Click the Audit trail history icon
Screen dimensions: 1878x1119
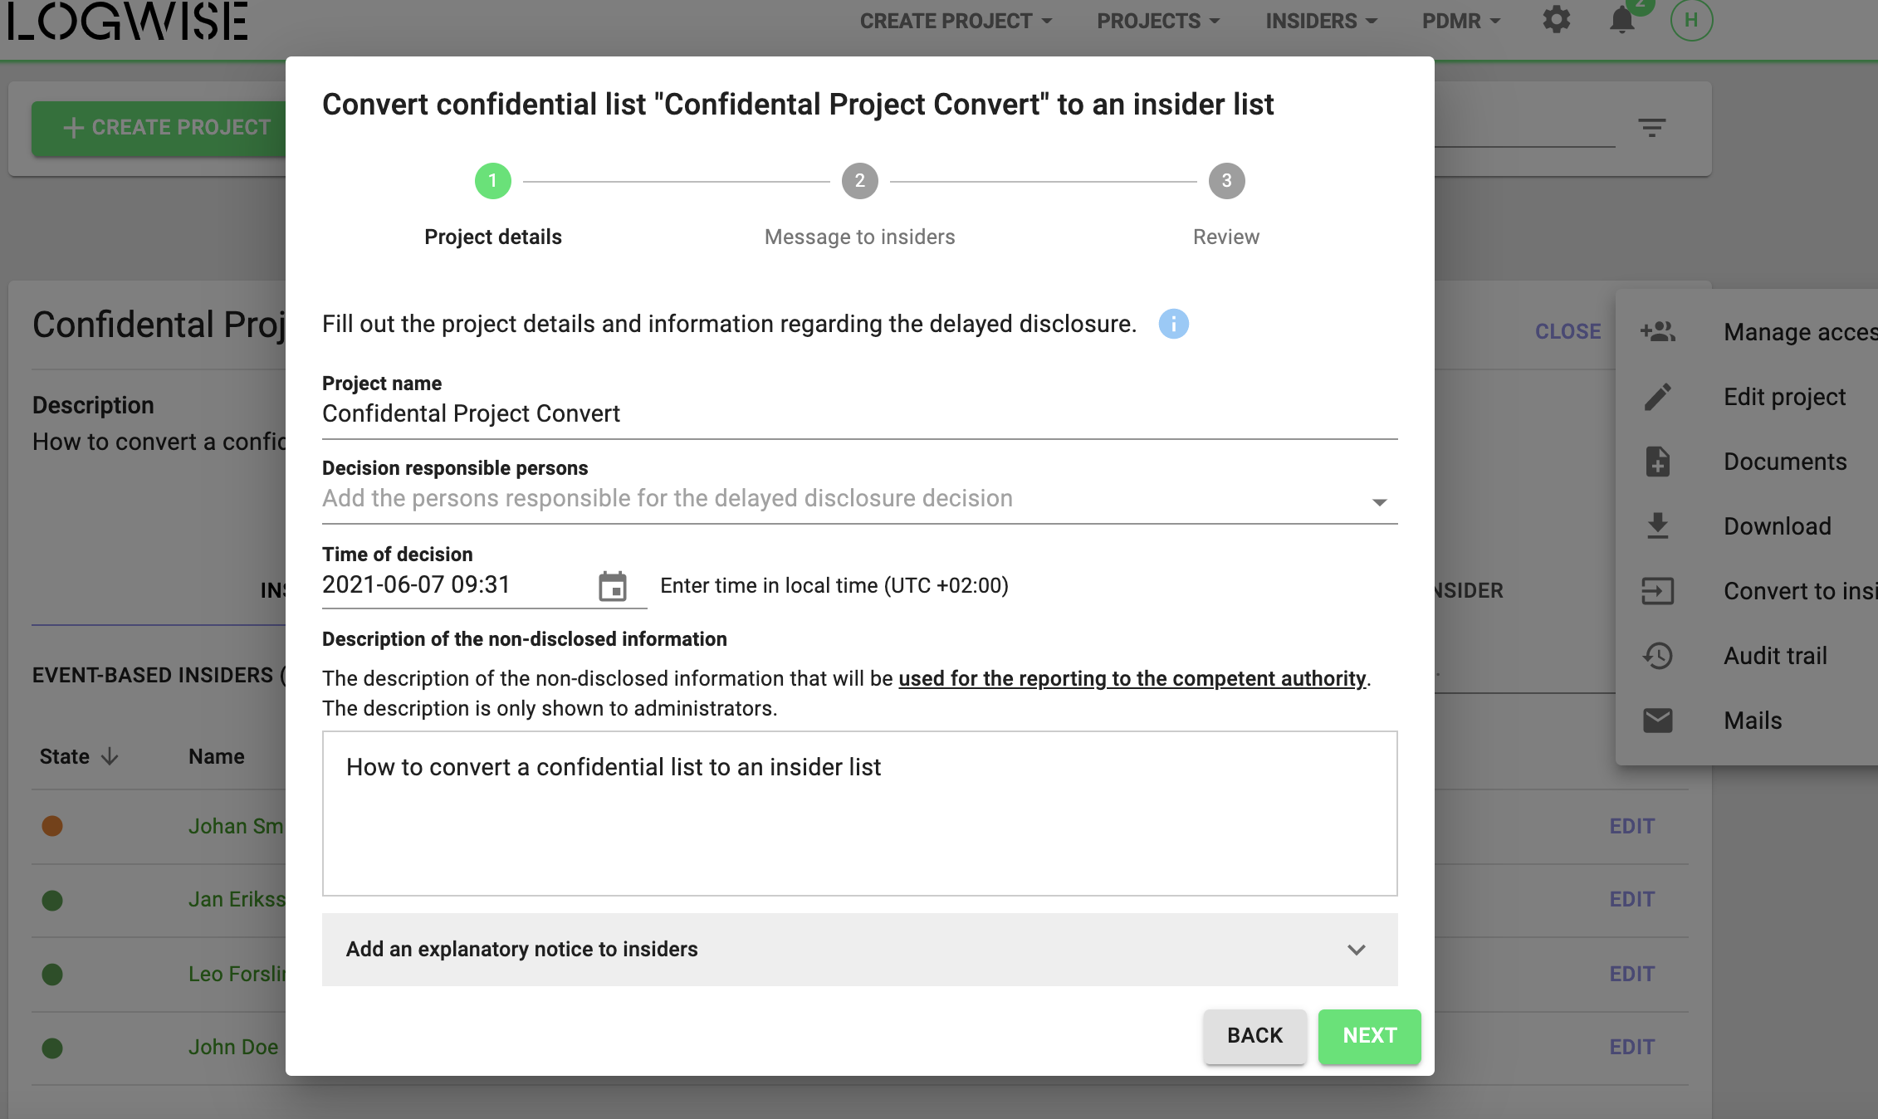tap(1658, 656)
